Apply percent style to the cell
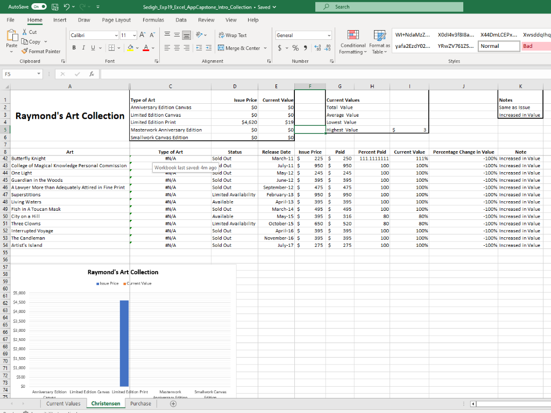Screen dimensions: 551x413 pos(295,48)
